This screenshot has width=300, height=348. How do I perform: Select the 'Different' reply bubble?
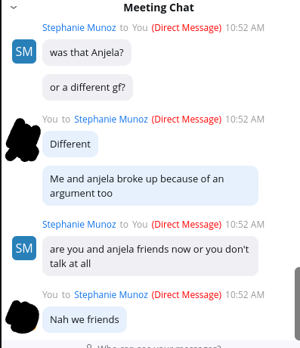[70, 144]
